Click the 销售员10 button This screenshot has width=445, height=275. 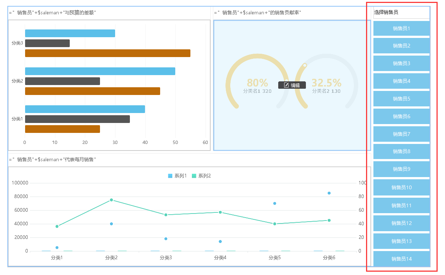click(401, 187)
